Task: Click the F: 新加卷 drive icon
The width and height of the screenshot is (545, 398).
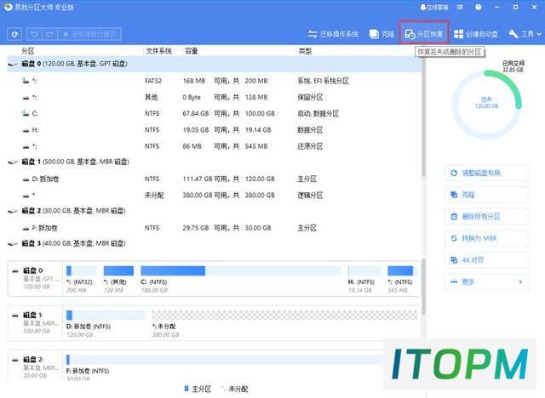Action: [26, 229]
